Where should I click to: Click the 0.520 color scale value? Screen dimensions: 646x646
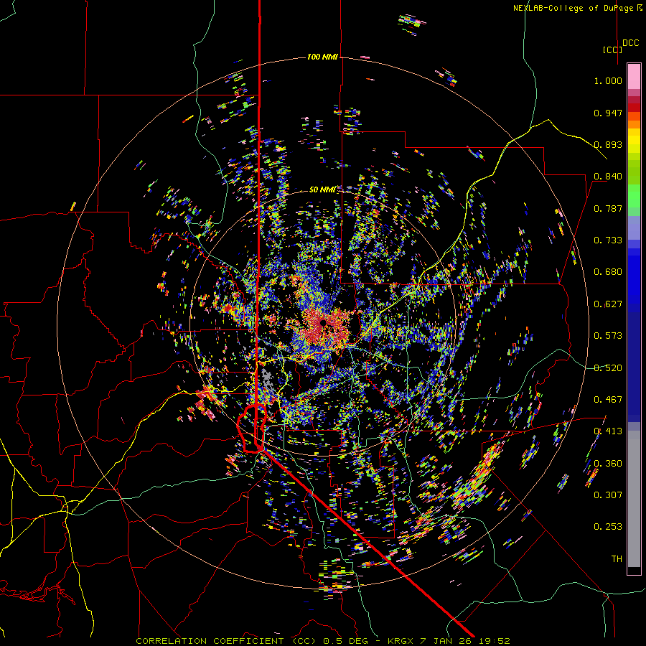tap(608, 368)
